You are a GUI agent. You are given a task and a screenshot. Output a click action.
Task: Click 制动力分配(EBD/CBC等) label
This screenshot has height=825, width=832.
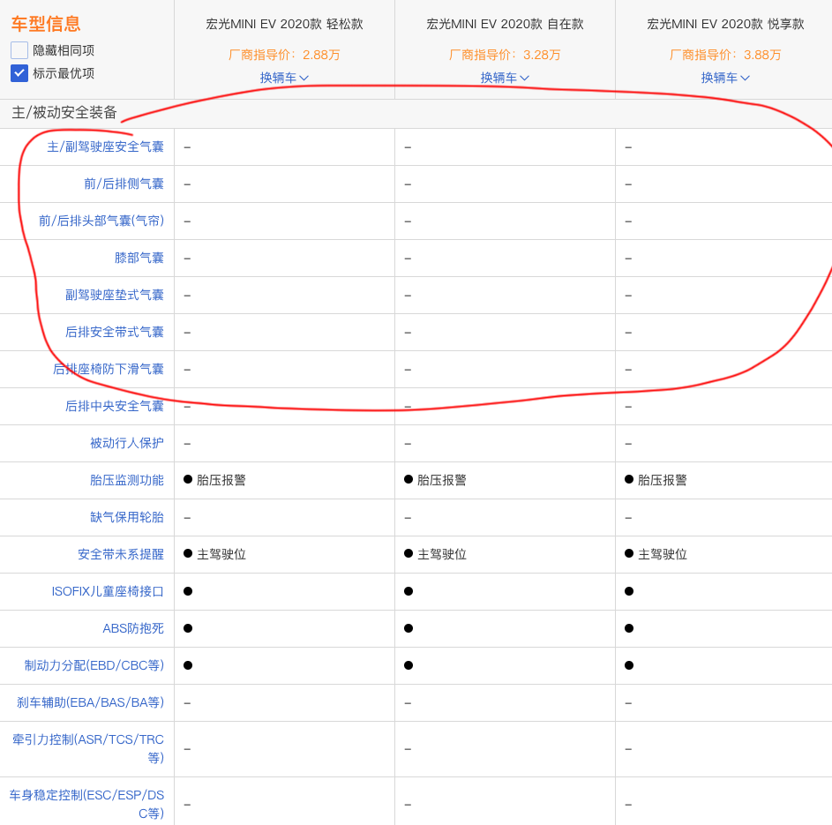click(x=94, y=665)
